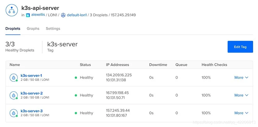Click the 3 Droplets text in breadcrumb
Screen dimensions: 258x127
point(99,15)
